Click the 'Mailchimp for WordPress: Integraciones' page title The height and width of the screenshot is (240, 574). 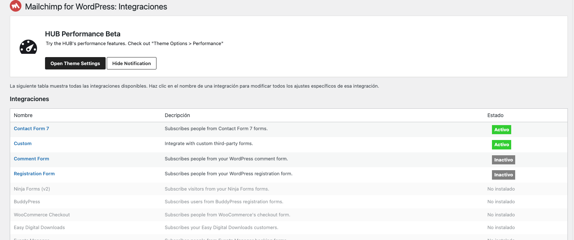tap(96, 7)
